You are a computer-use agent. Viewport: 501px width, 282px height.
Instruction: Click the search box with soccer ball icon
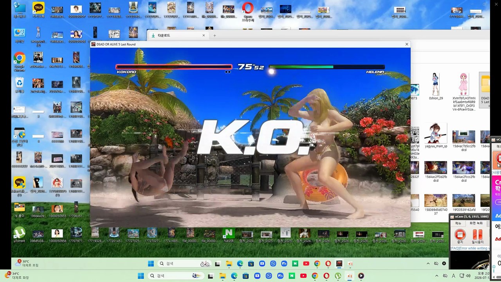click(x=175, y=276)
